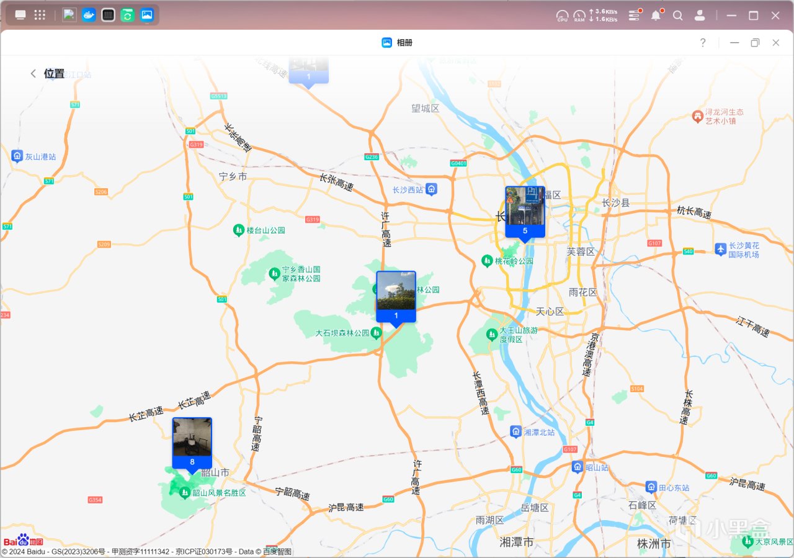The width and height of the screenshot is (794, 558).
Task: Launch the Docker app from the dock
Action: [89, 15]
